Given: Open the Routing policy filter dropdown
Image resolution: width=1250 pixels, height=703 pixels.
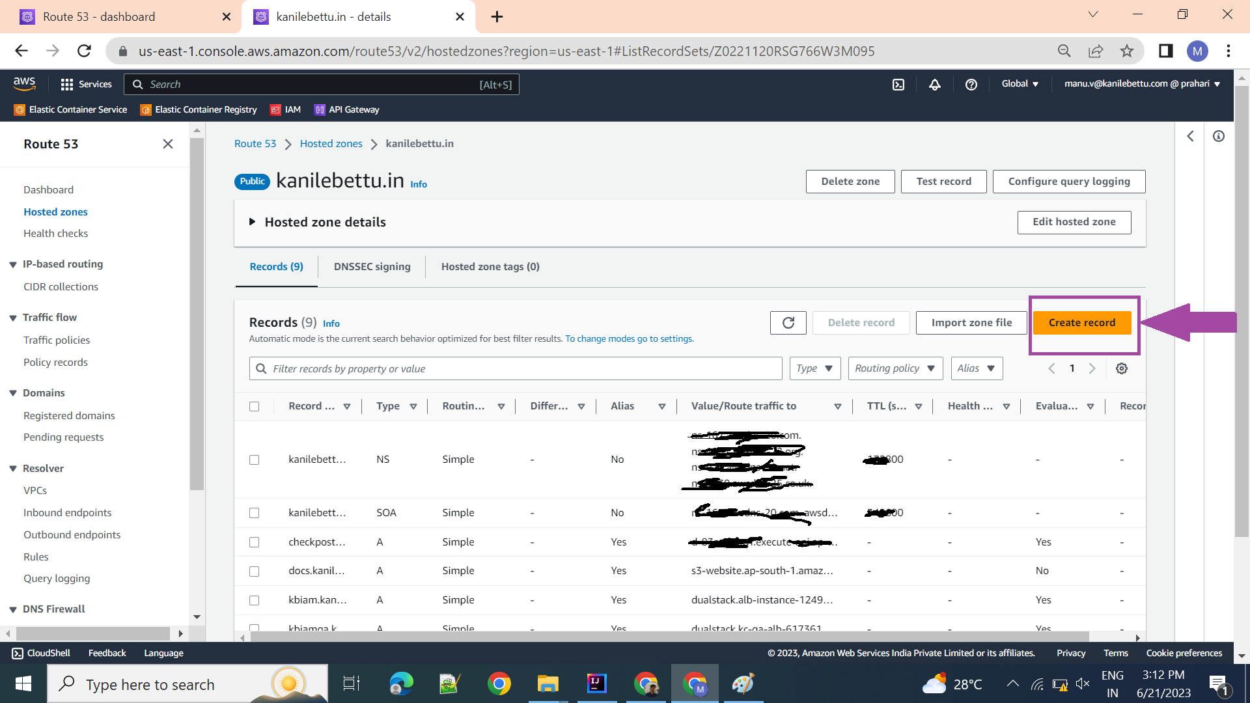Looking at the screenshot, I should click(x=895, y=368).
